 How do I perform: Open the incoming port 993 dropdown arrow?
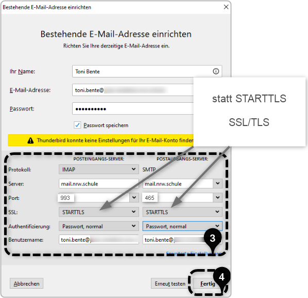(134, 198)
